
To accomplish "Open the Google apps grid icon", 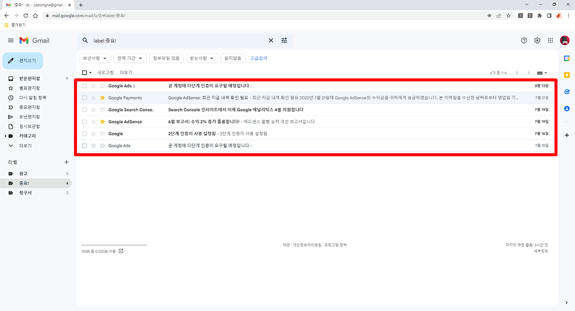I will pyautogui.click(x=550, y=40).
